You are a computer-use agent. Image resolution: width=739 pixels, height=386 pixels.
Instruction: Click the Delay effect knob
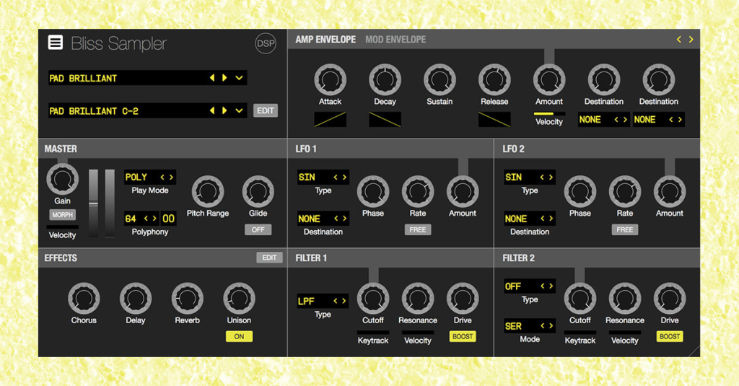(135, 298)
